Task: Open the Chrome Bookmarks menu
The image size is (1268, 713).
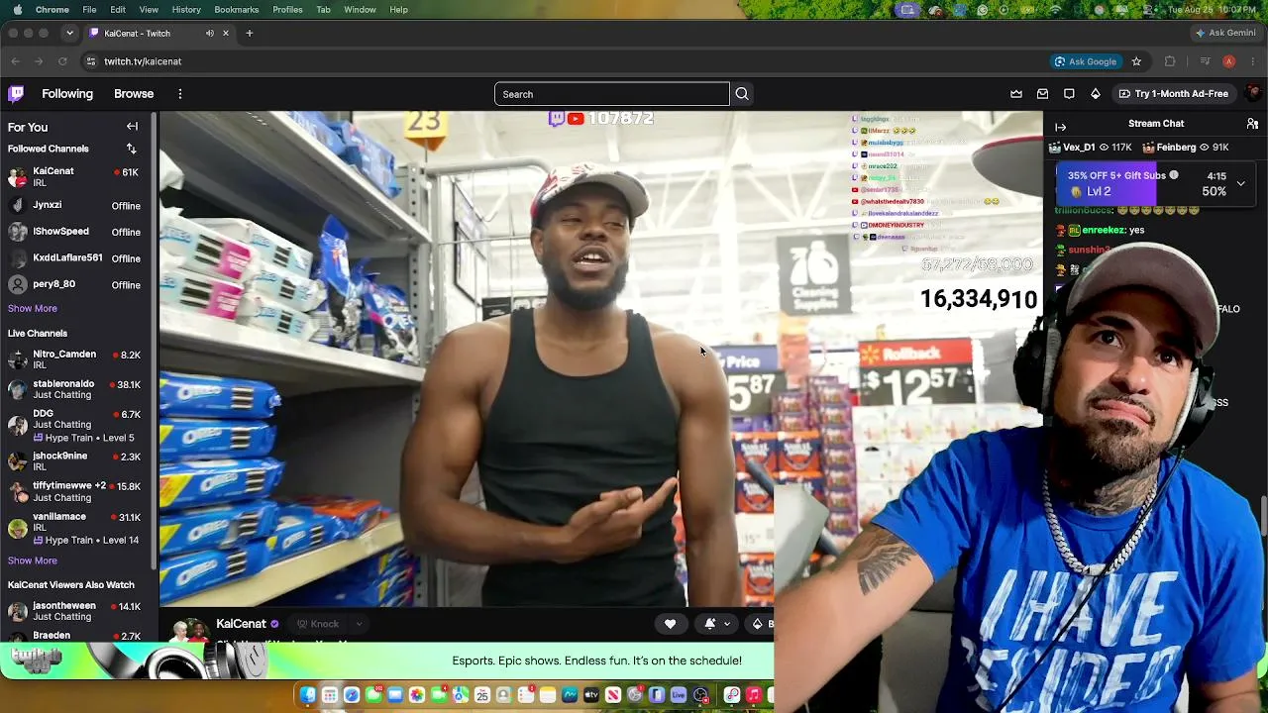Action: click(x=237, y=10)
